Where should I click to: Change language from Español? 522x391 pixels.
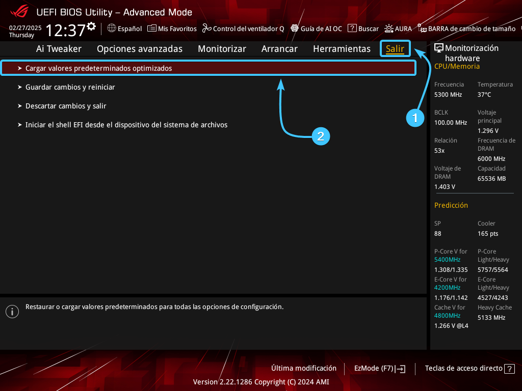[x=129, y=29]
